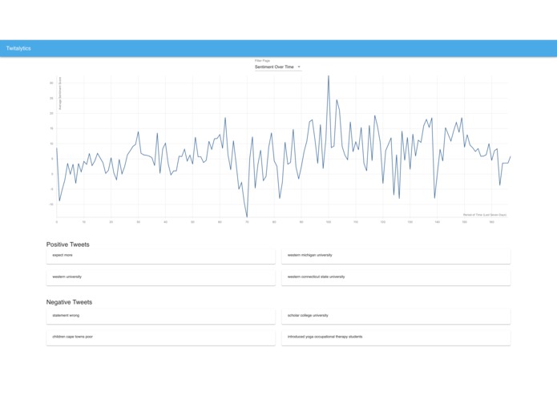557x396 pixels.
Task: Select the 'western michigan university' tweet card
Action: pyautogui.click(x=396, y=257)
